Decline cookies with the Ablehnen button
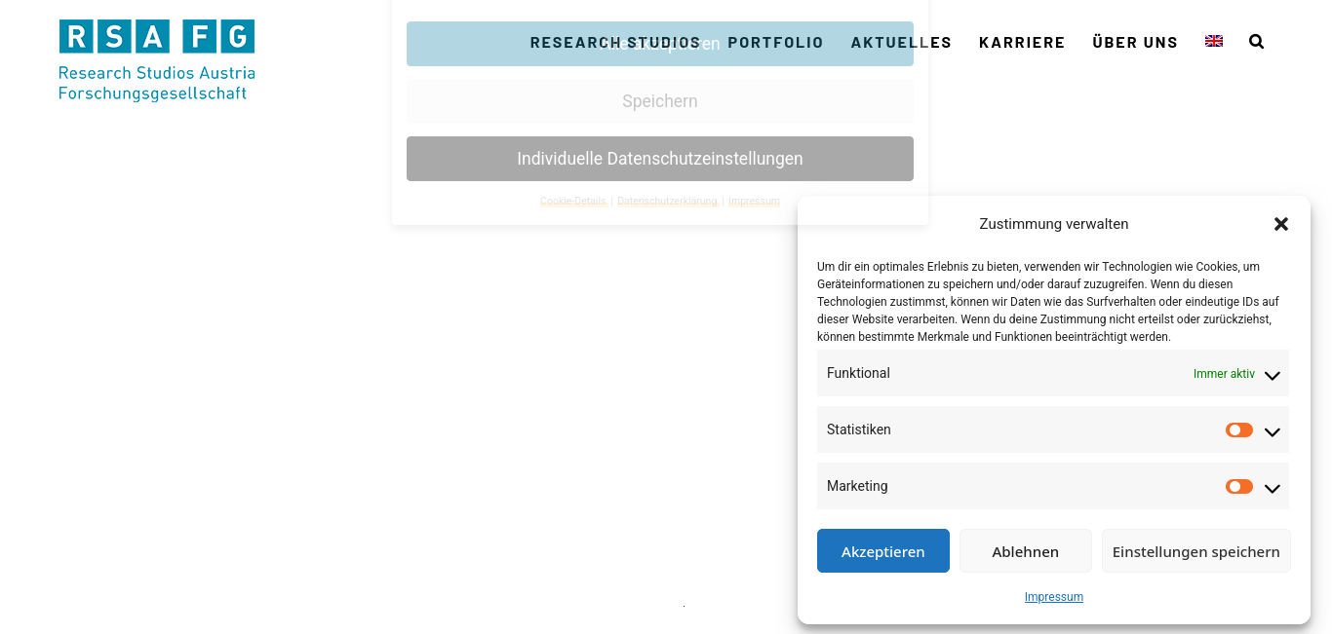This screenshot has height=634, width=1332. 1026,551
